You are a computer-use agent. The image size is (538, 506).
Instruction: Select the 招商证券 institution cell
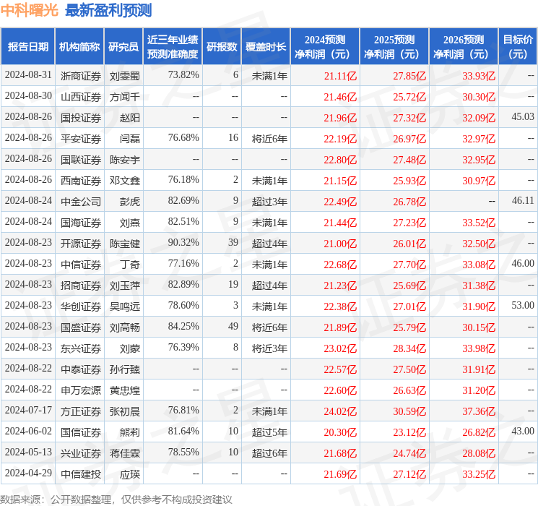(x=81, y=286)
